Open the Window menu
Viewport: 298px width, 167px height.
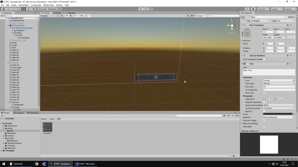click(x=59, y=5)
